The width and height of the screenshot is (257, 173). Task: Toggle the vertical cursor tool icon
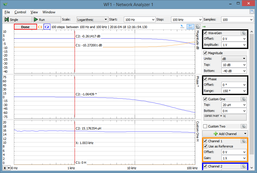[x=190, y=27]
